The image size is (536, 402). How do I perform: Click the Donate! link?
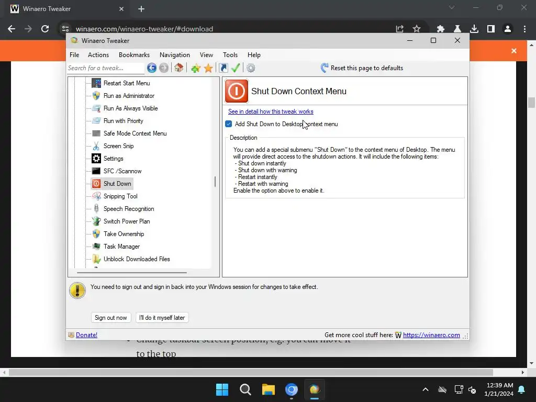point(86,335)
